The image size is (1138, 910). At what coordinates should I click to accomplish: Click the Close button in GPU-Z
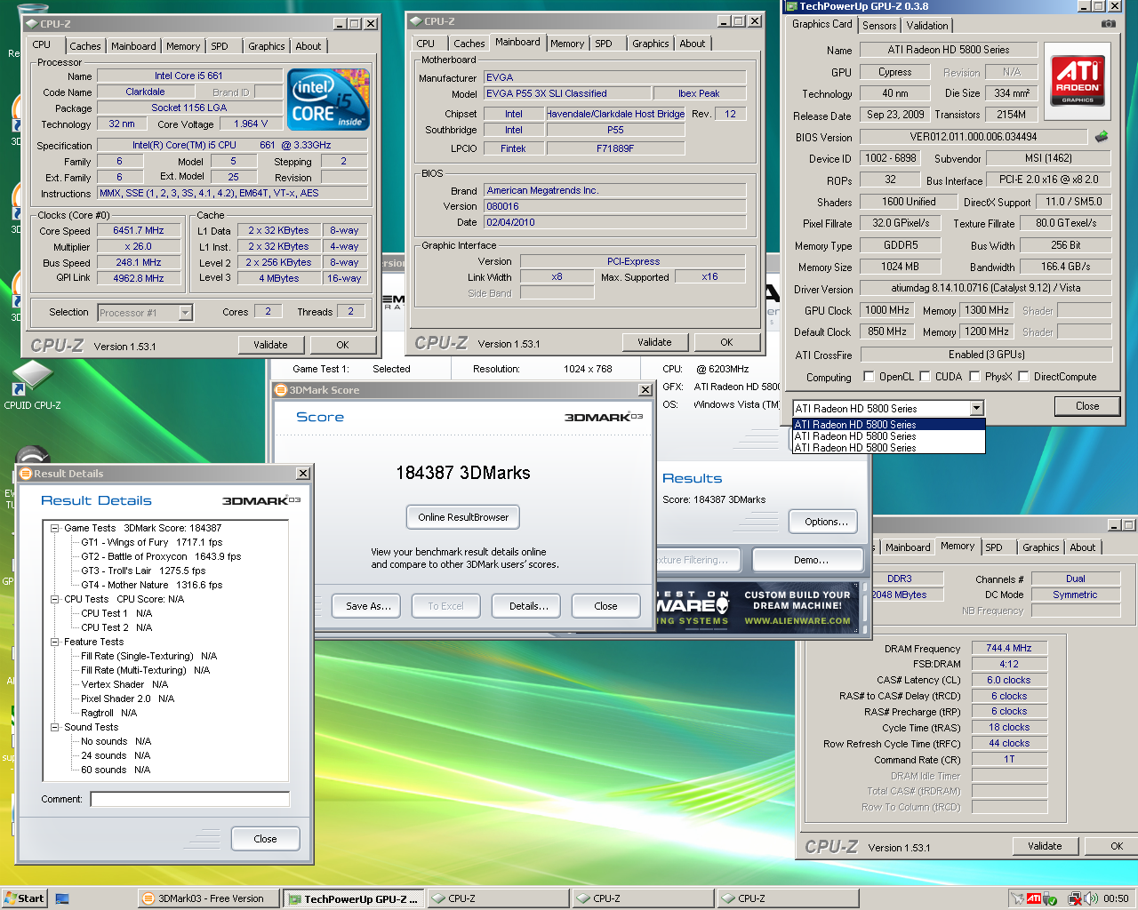1087,406
